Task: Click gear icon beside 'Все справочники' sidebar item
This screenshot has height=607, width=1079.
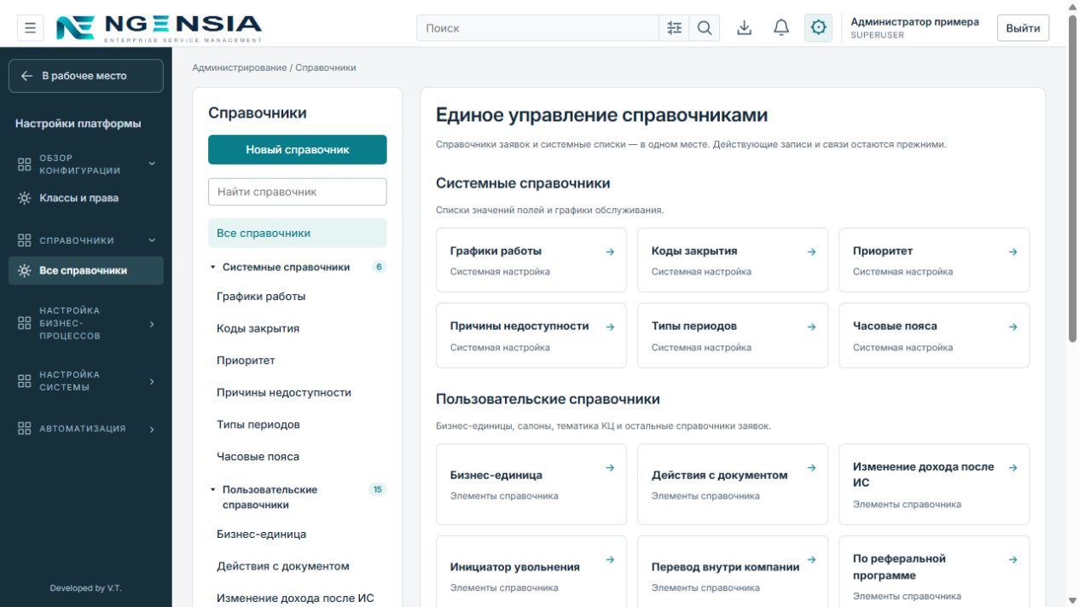Action: (24, 270)
